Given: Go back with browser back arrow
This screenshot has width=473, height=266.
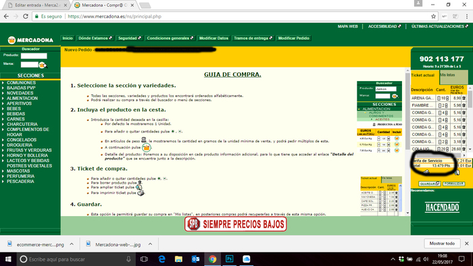Looking at the screenshot, I should pos(6,16).
